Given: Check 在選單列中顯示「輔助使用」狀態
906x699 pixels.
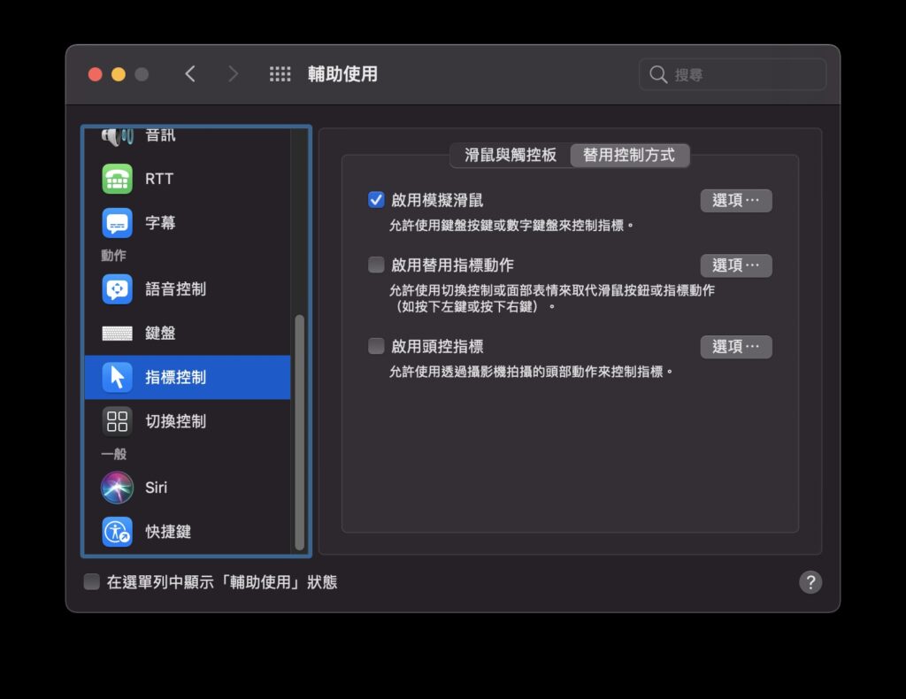Looking at the screenshot, I should pyautogui.click(x=91, y=582).
